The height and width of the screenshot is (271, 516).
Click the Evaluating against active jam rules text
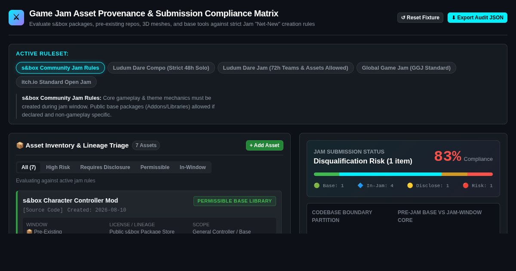click(55, 181)
